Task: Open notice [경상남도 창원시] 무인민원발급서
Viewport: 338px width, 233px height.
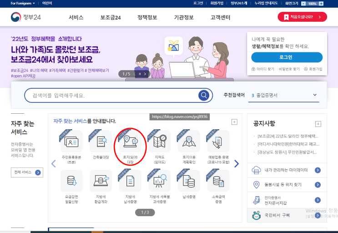Action: (x=287, y=152)
